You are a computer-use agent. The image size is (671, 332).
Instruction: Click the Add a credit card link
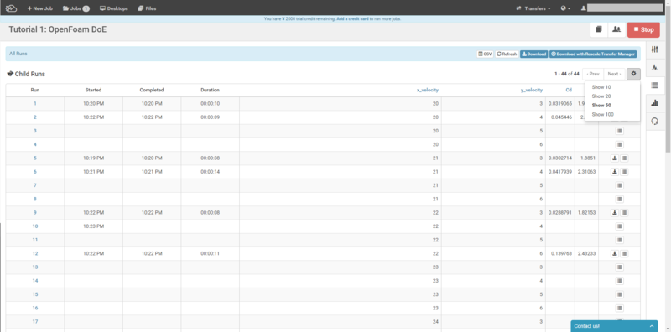352,18
